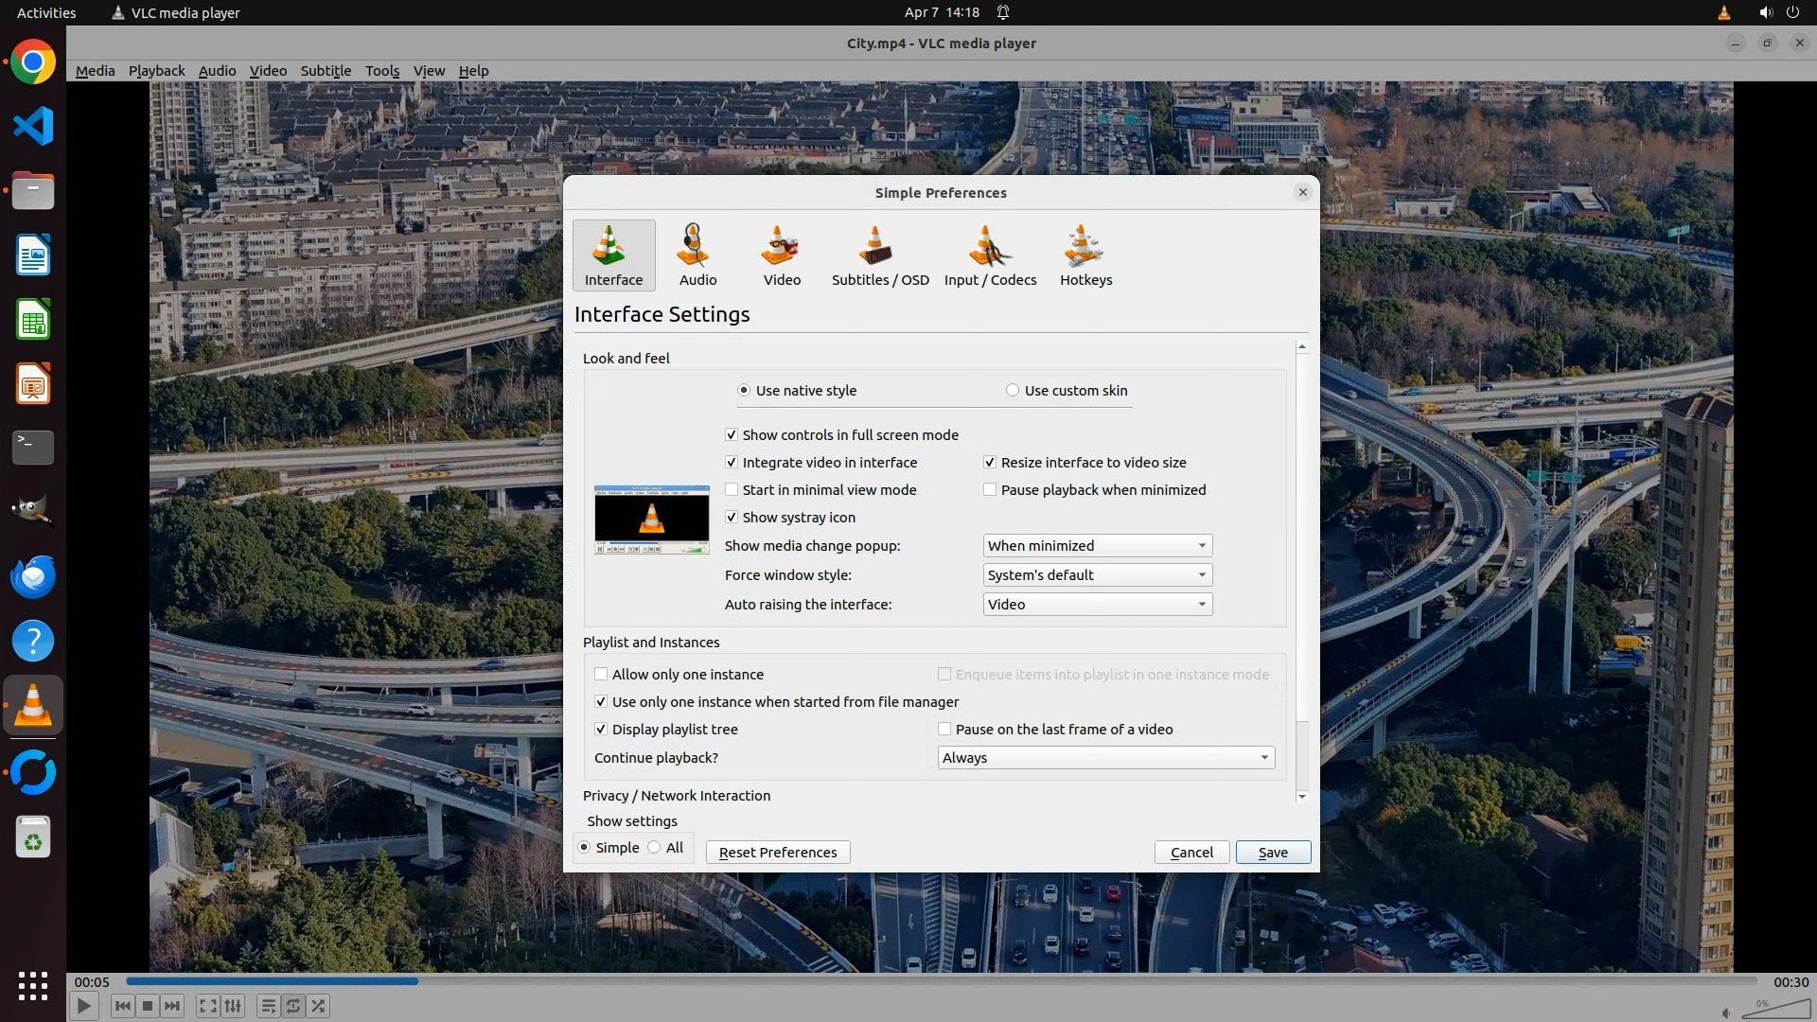
Task: Toggle the random shuffle playback button
Action: 319,1006
